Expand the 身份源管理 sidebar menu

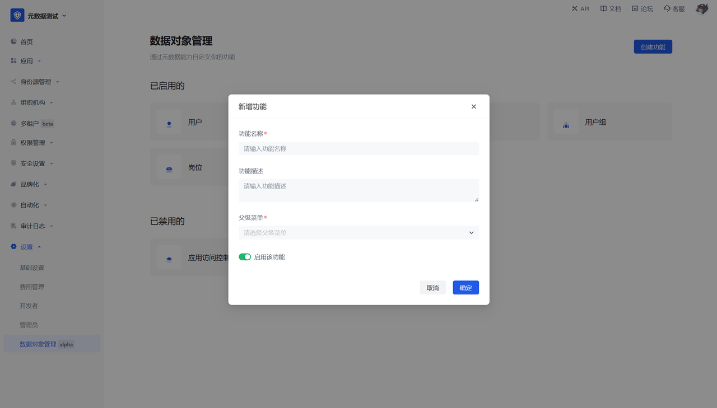[36, 82]
